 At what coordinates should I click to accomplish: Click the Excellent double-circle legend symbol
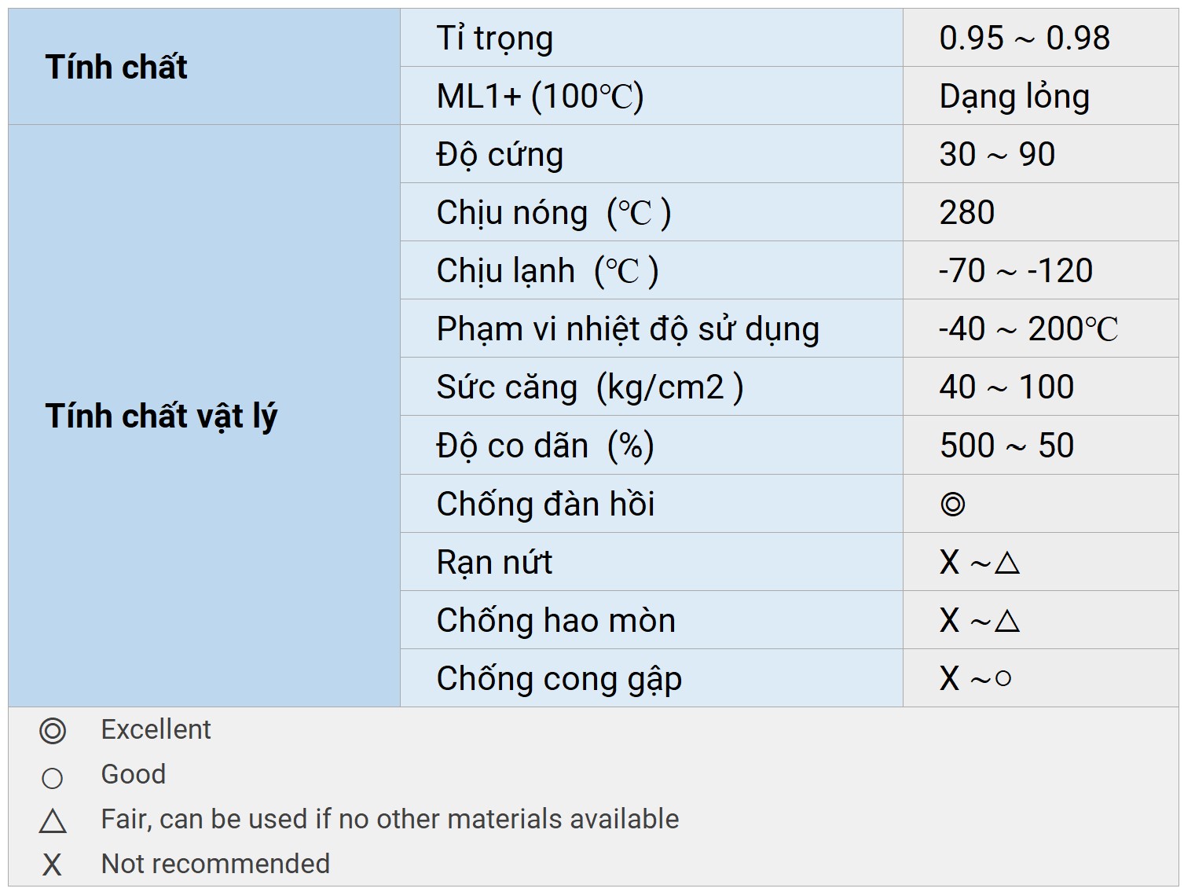53,731
